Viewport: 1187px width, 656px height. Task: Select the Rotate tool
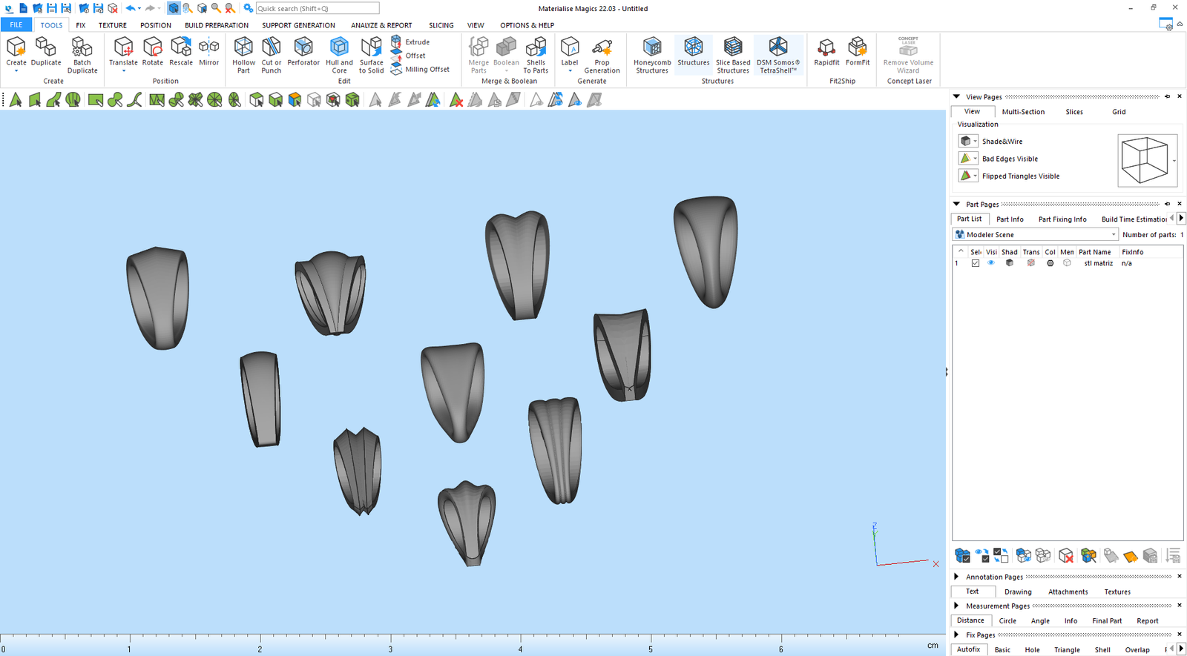[x=153, y=51]
